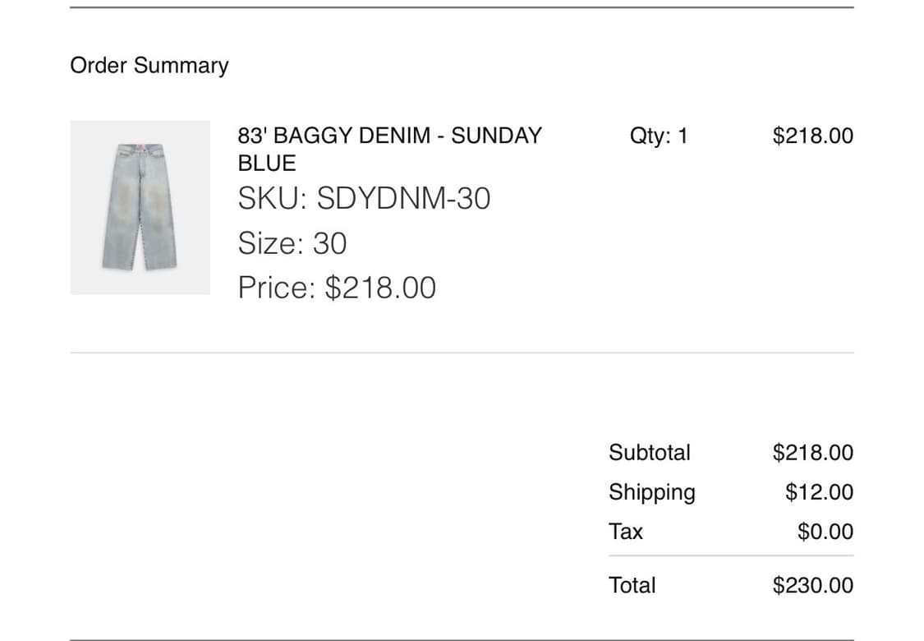Image resolution: width=924 pixels, height=641 pixels.
Task: Click the Total label
Action: (632, 585)
